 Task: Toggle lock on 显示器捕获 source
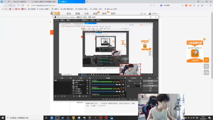pos(90,93)
